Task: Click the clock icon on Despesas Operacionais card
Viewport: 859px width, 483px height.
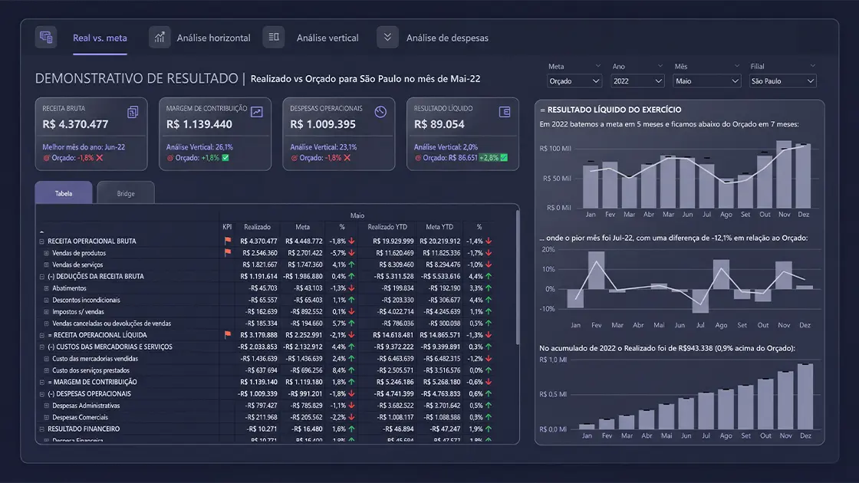Action: pos(380,112)
